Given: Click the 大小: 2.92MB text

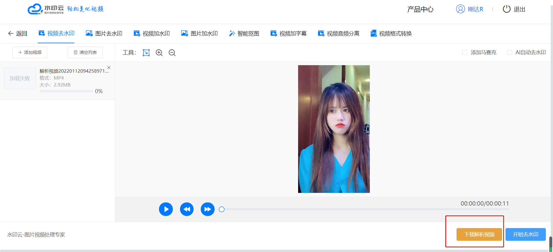Looking at the screenshot, I should (55, 85).
